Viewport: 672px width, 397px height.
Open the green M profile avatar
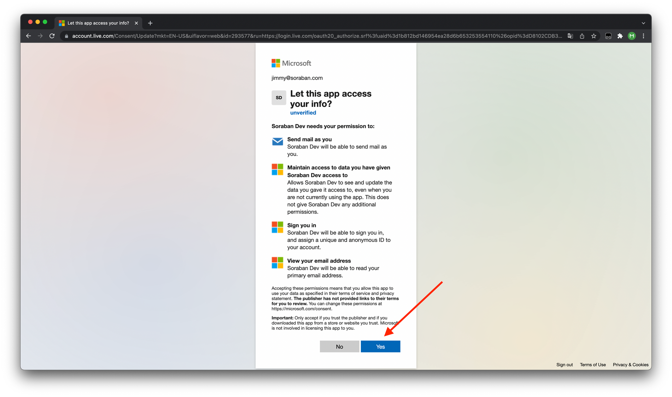632,36
